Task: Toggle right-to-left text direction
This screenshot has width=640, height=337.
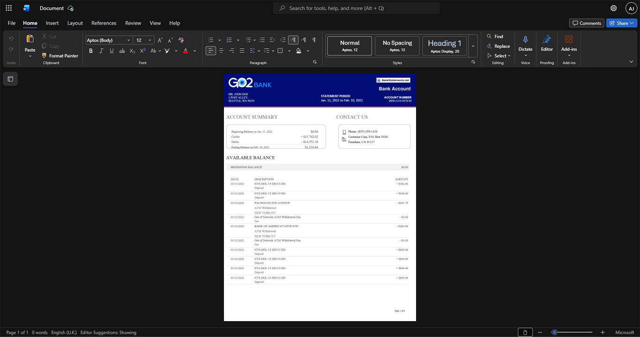Action: (304, 40)
